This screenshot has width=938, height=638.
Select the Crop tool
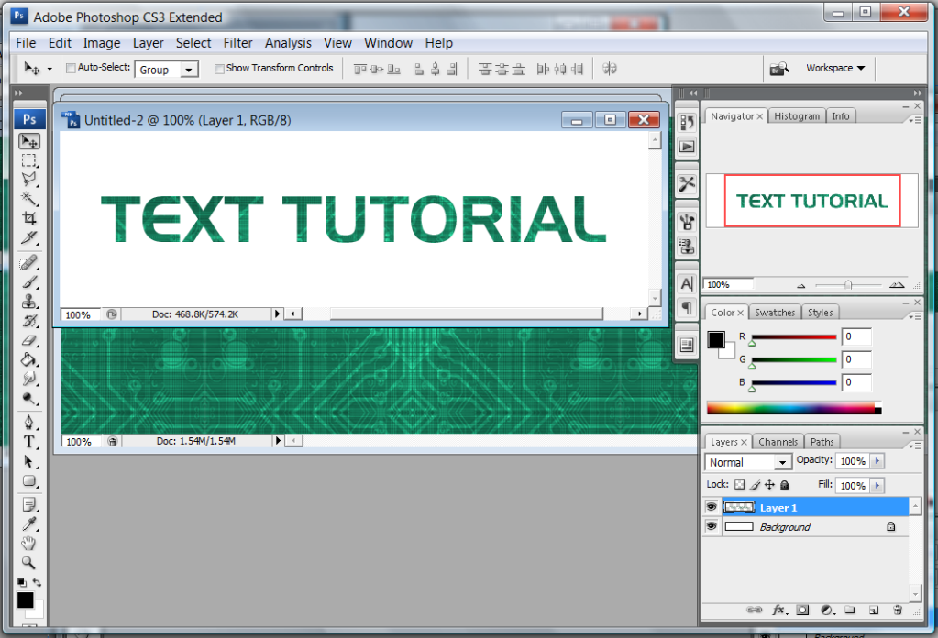coord(29,218)
